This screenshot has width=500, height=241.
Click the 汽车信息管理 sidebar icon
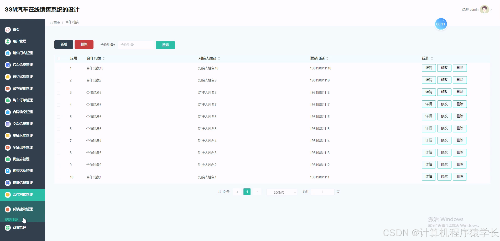8,65
